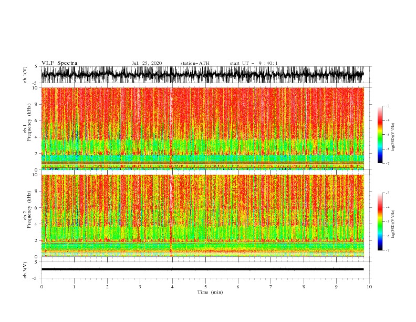Click the time axis tick label '1'

[74, 287]
